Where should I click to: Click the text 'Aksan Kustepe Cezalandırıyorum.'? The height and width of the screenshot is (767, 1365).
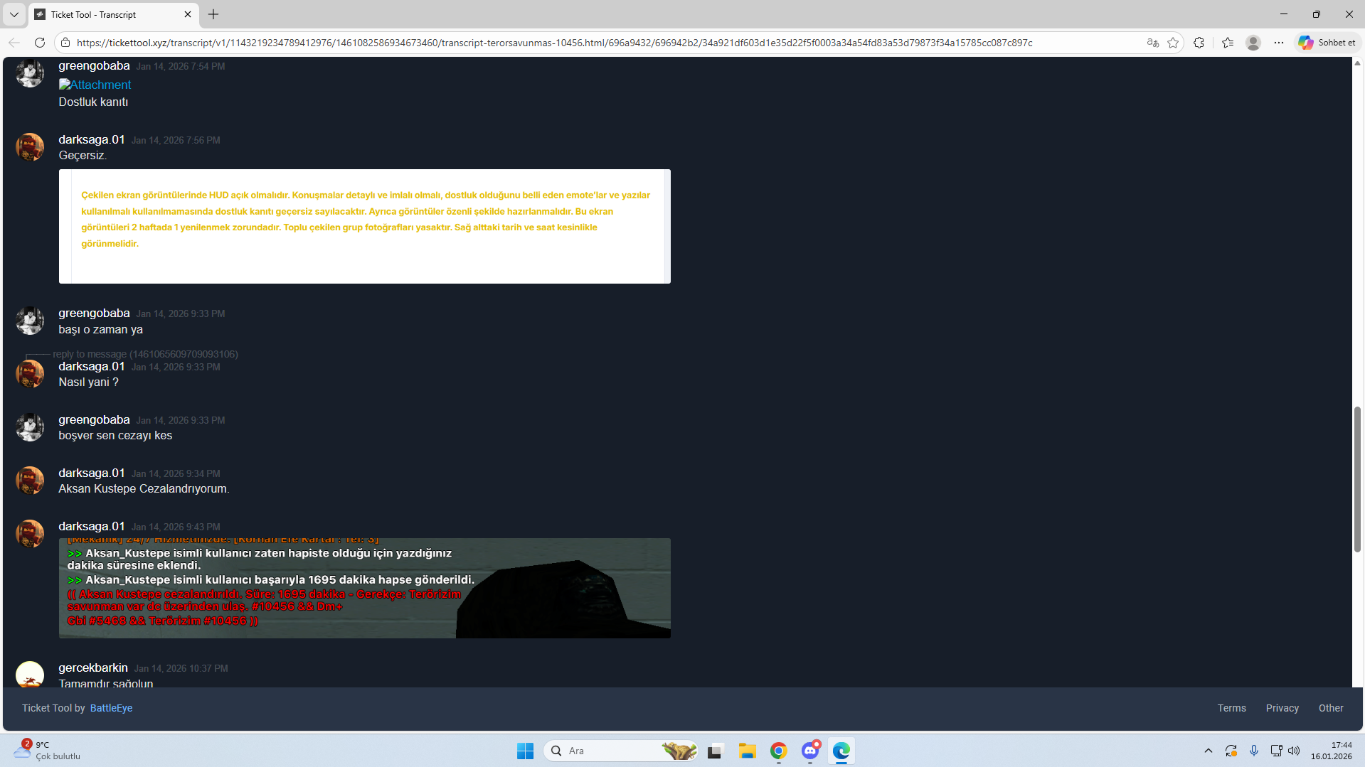point(144,489)
